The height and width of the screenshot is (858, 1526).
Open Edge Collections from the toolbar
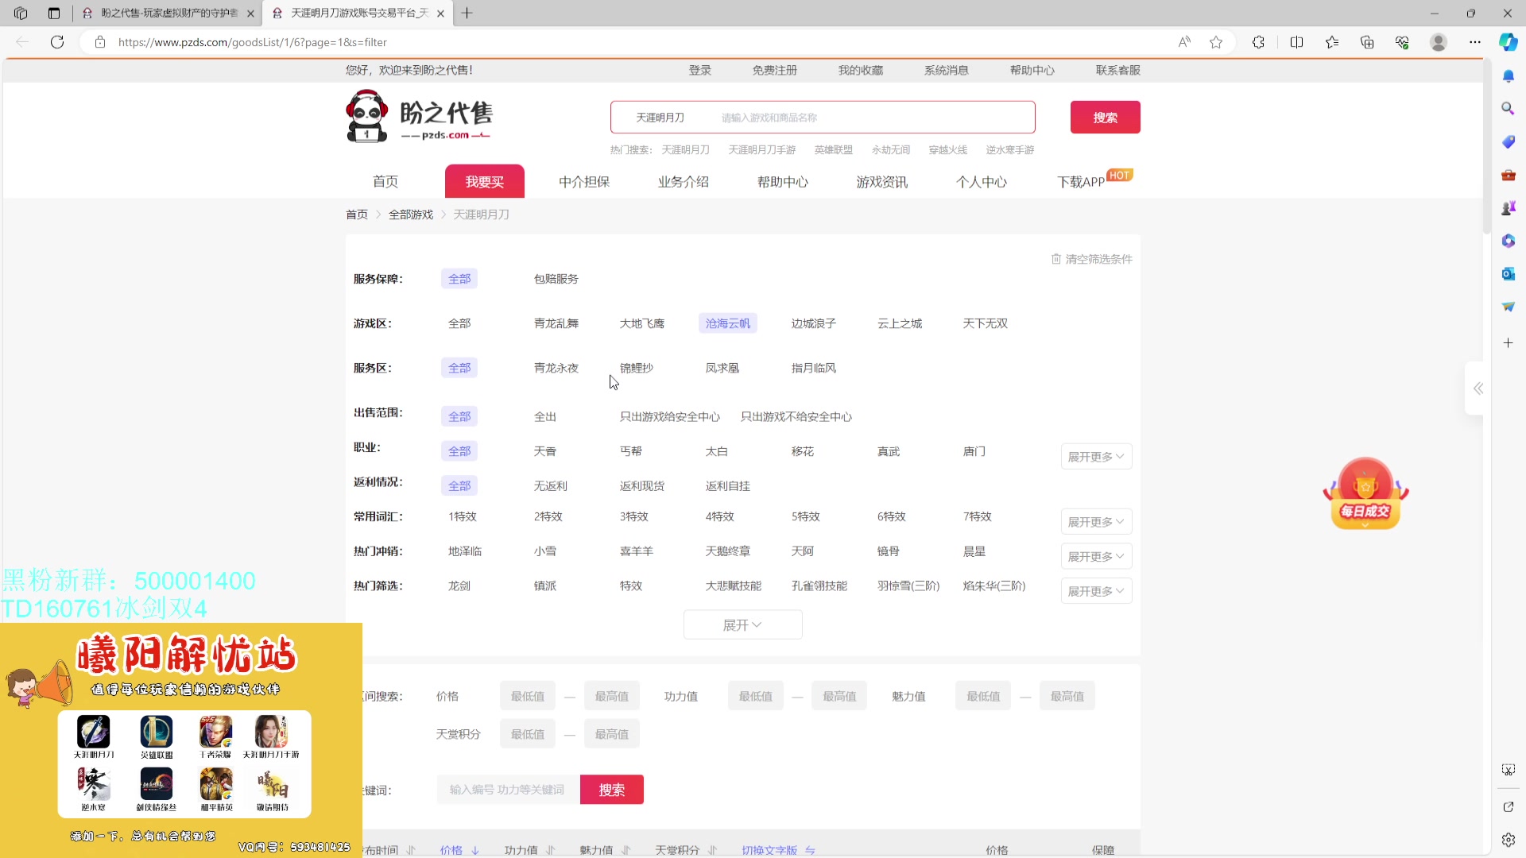pos(1367,42)
